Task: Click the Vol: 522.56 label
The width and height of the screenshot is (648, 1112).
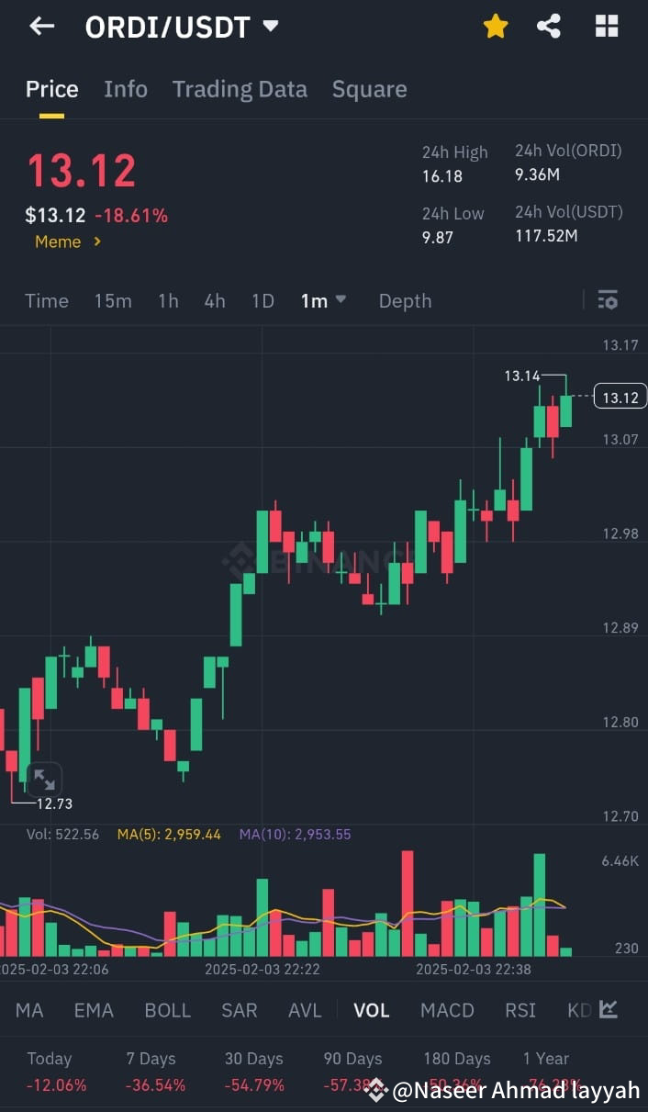Action: [62, 835]
